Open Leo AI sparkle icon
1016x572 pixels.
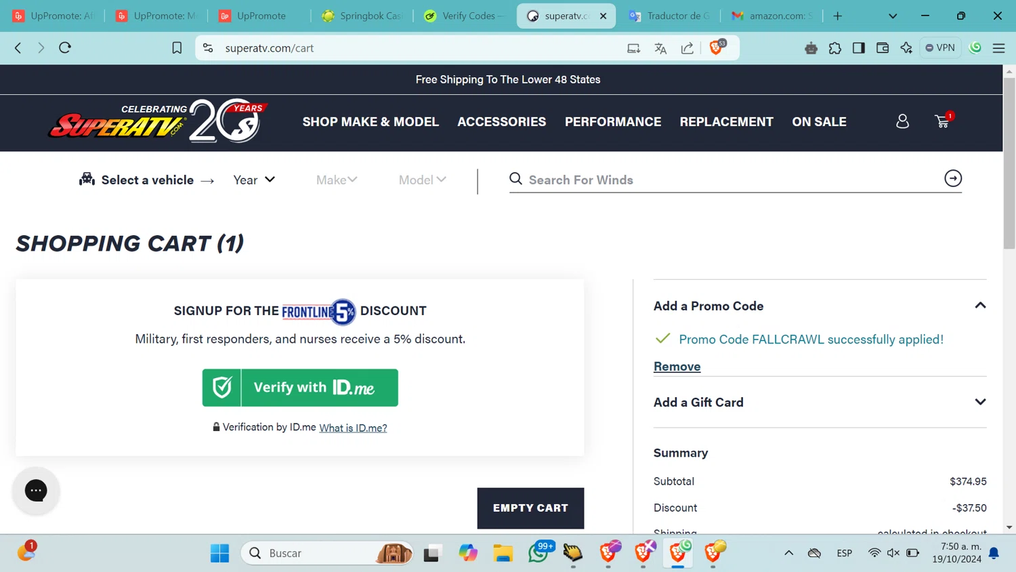(906, 48)
